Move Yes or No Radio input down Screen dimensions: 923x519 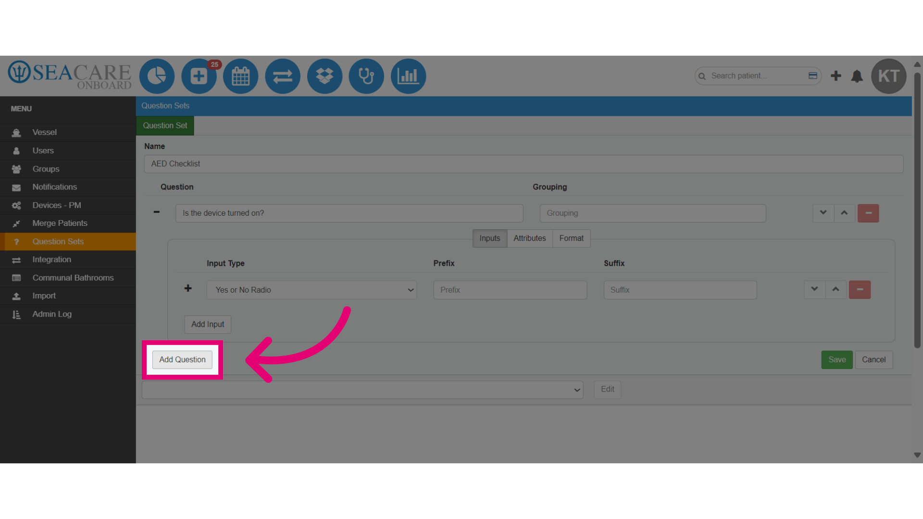coord(814,290)
